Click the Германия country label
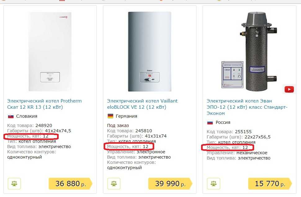The height and width of the screenshot is (197, 301). 126,116
